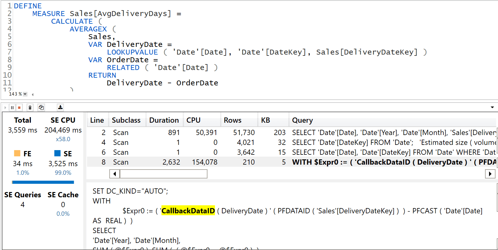Click the RETURN keyword in editor
Image resolution: width=498 pixels, height=250 pixels.
(102, 75)
